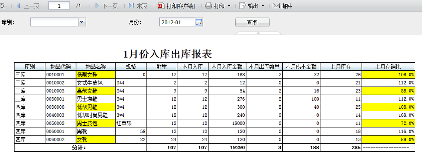The width and height of the screenshot is (422, 159).
Task: Click item code 0050002
Action: pyautogui.click(x=61, y=123)
